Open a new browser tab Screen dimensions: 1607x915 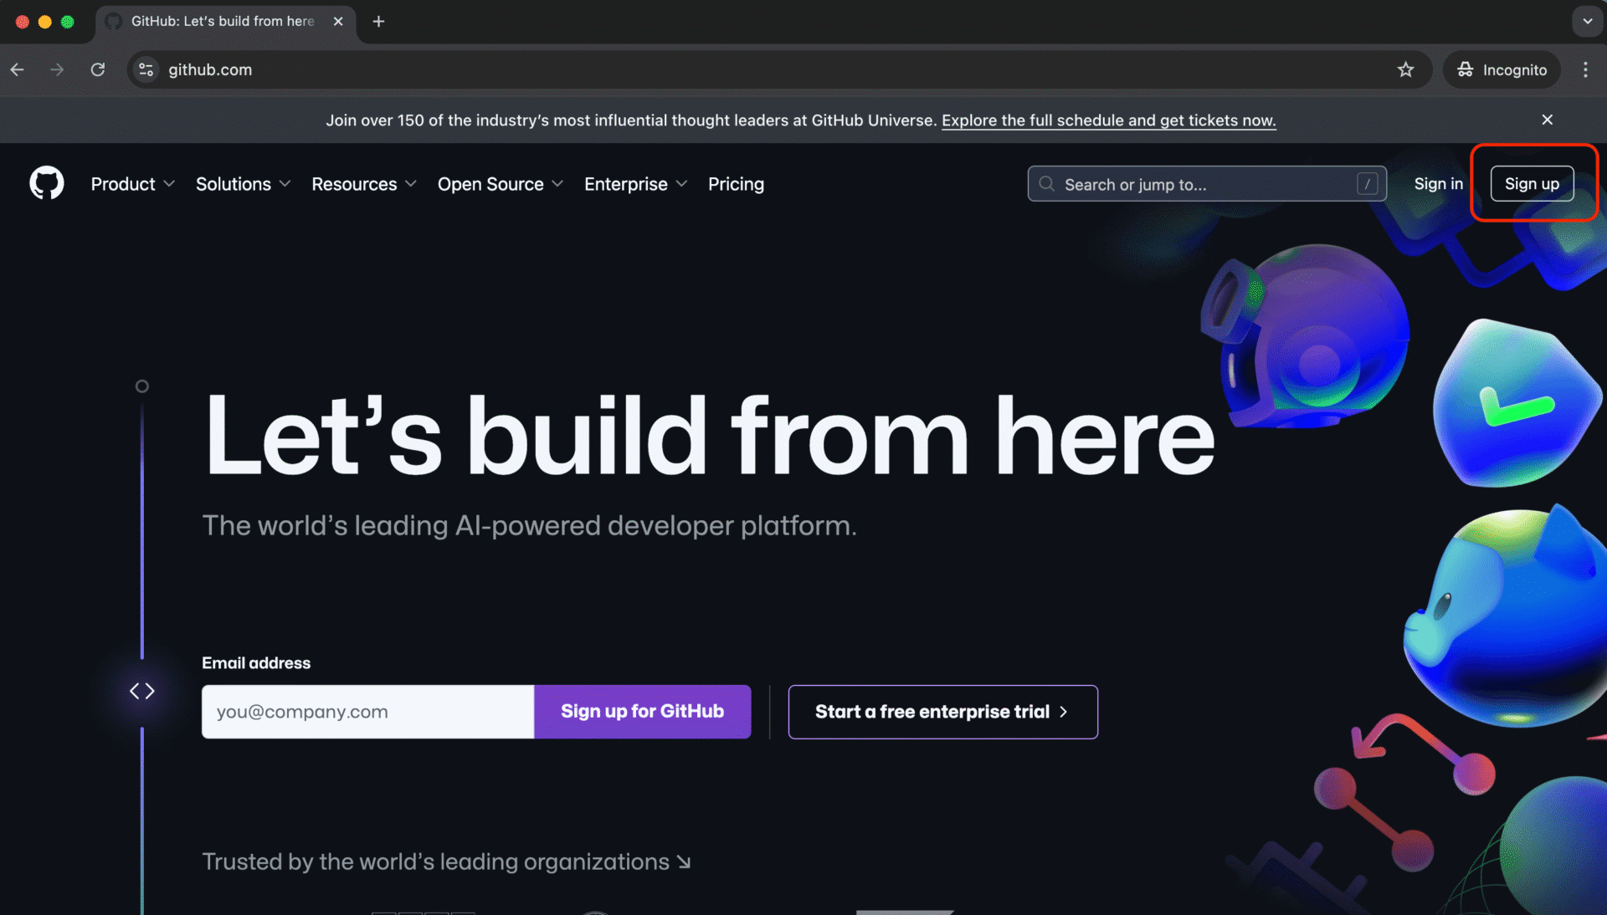click(x=378, y=21)
